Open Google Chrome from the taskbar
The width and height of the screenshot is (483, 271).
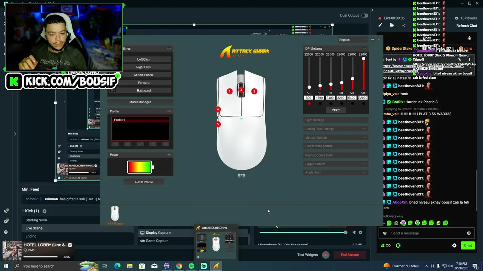179,266
